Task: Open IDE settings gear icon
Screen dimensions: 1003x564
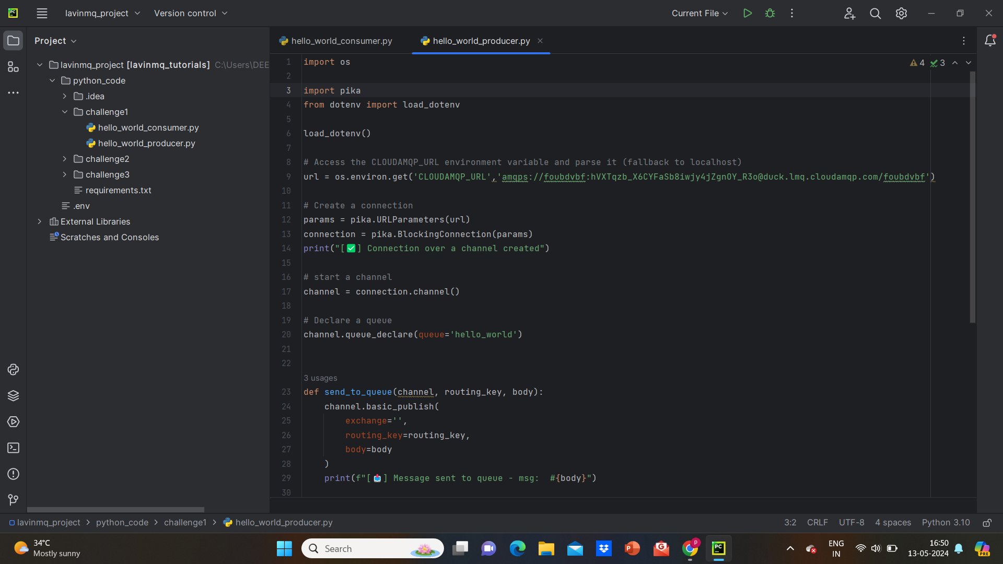Action: pyautogui.click(x=901, y=13)
